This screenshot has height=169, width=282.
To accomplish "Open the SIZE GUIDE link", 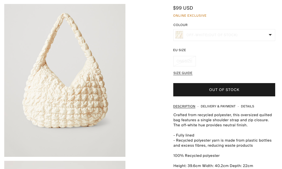I will pyautogui.click(x=183, y=73).
